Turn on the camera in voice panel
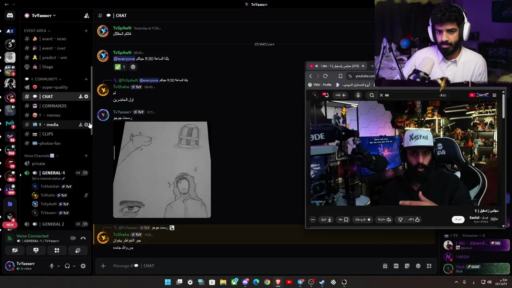 [15, 250]
